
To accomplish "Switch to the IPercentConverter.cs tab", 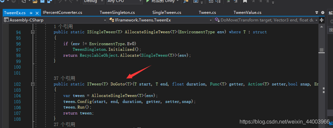I will tap(62, 13).
